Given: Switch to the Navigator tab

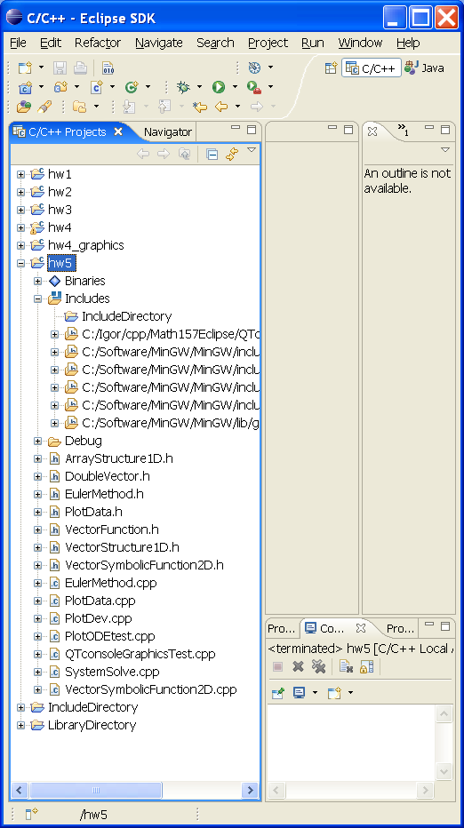Looking at the screenshot, I should [x=167, y=132].
